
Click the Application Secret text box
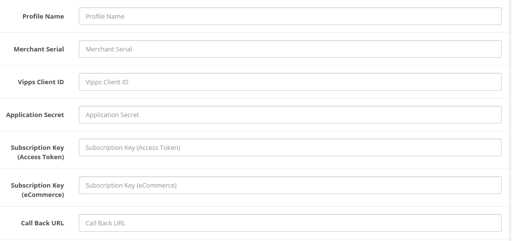point(290,115)
